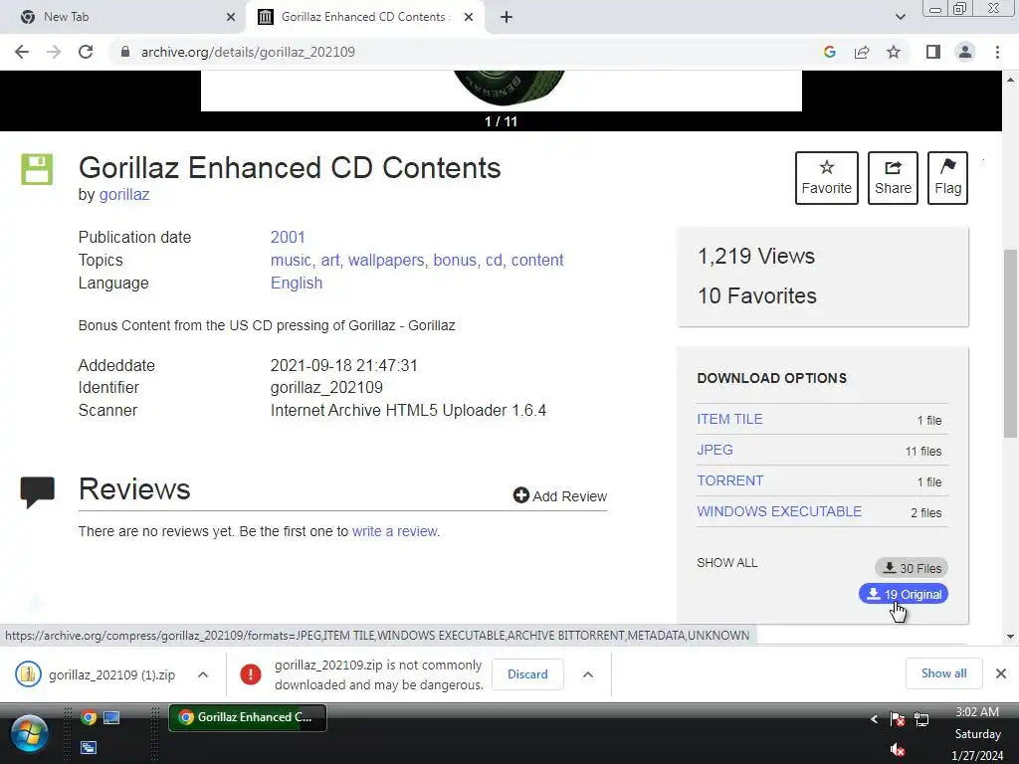Launch Chrome from the quick launch bar
Viewport: 1019px width, 764px height.
(89, 717)
